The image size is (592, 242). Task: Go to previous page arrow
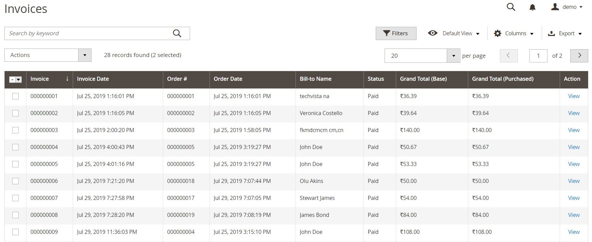tap(509, 56)
